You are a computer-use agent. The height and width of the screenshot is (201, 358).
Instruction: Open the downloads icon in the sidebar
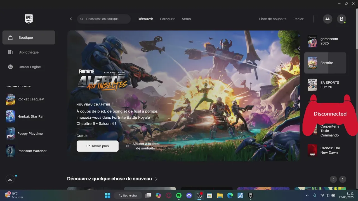tap(10, 179)
